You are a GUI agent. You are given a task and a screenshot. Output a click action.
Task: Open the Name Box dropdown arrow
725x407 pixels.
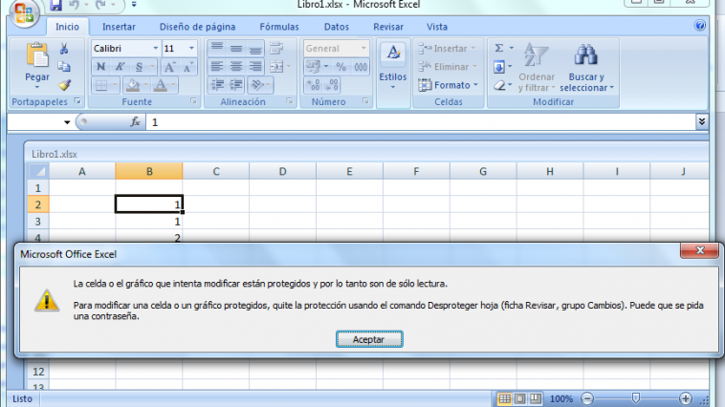click(67, 122)
